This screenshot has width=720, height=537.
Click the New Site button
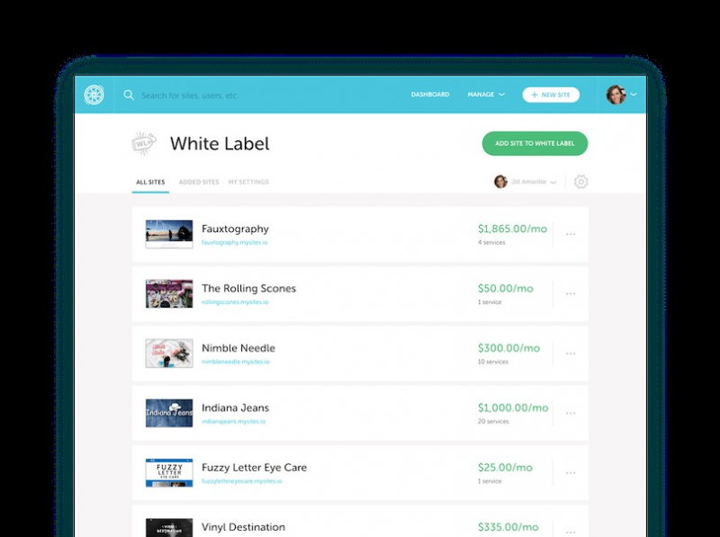coord(551,95)
